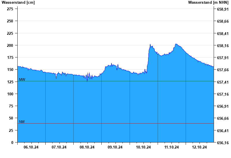Select the 125 left-axis label

pyautogui.click(x=10, y=82)
